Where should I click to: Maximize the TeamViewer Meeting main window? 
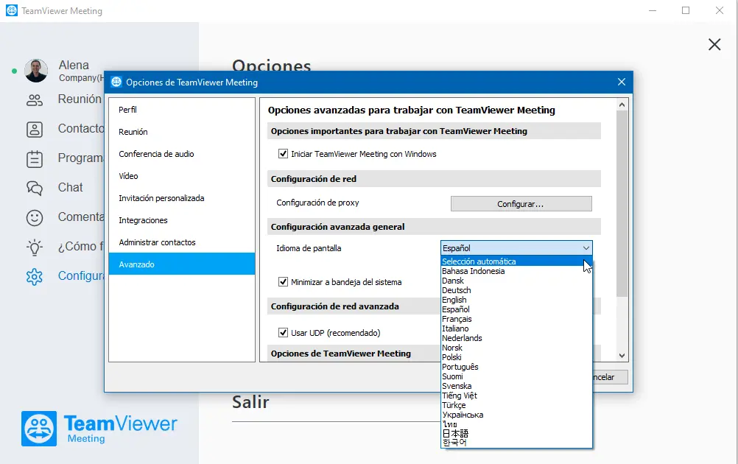point(686,10)
